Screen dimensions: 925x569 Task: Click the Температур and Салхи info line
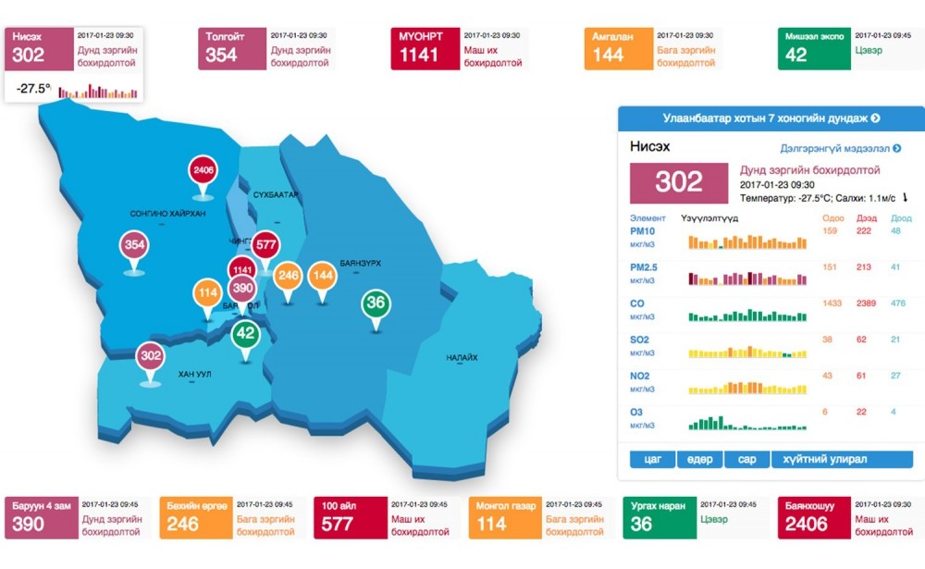click(824, 198)
